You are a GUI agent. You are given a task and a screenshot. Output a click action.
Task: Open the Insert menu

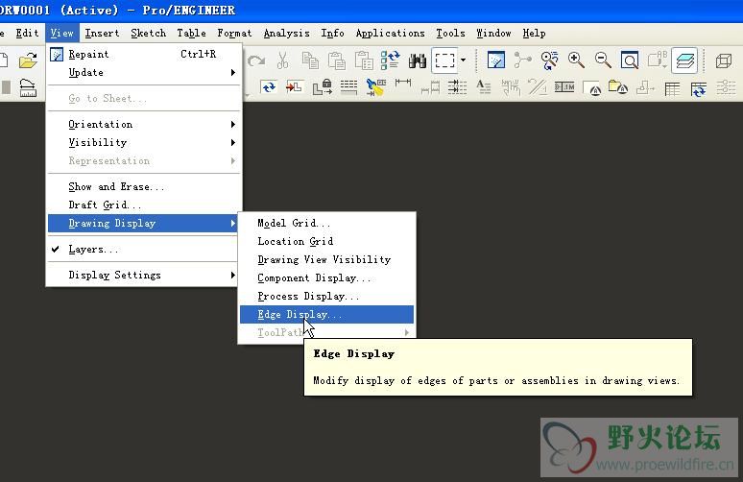tap(102, 34)
